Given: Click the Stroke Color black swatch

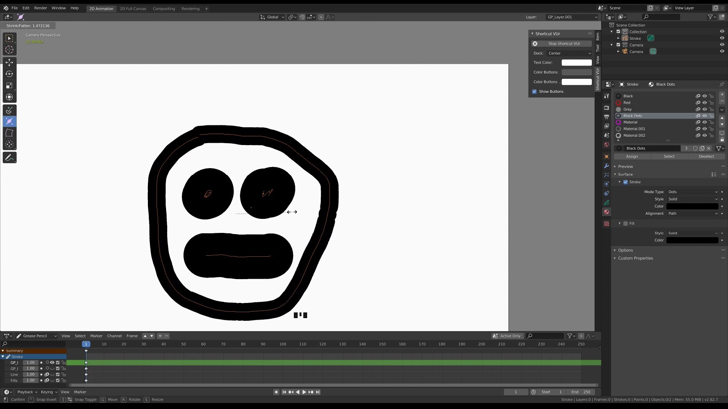Looking at the screenshot, I should [x=692, y=206].
